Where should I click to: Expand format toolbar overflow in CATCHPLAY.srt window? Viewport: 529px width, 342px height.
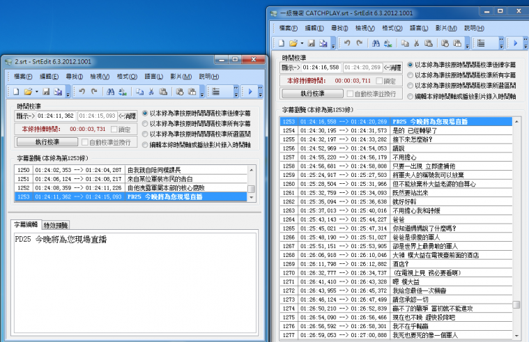click(501, 43)
